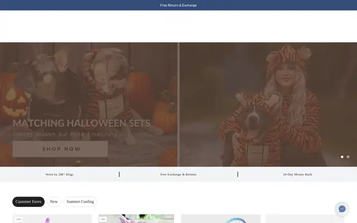357x223 pixels.
Task: Open the chat support bubble icon
Action: click(342, 209)
